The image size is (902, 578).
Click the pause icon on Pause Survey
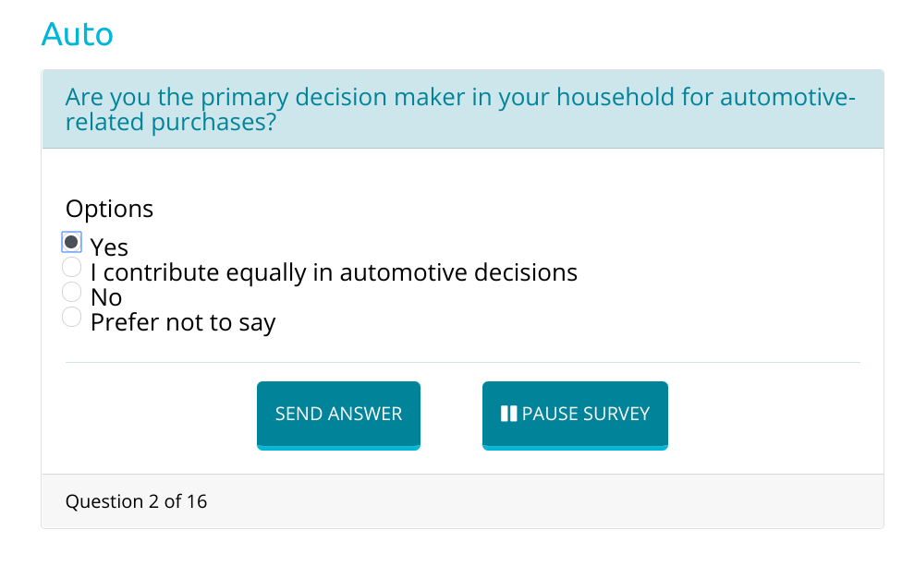click(508, 414)
